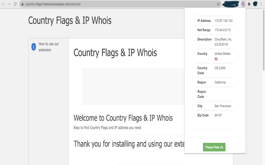Click the gray placeholder banner area
The height and width of the screenshot is (165, 265).
pyautogui.click(x=133, y=86)
